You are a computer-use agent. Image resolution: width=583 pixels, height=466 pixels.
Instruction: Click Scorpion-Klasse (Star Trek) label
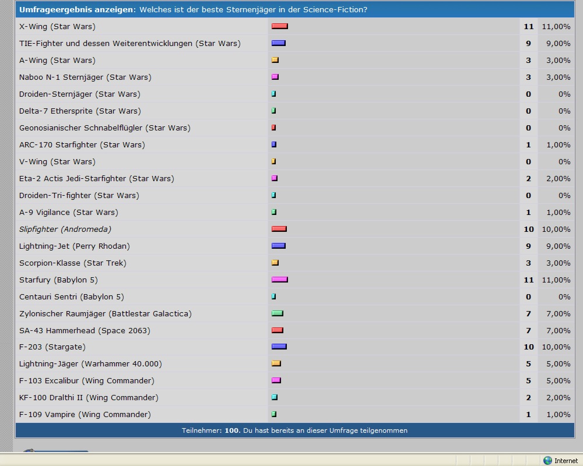(x=72, y=263)
